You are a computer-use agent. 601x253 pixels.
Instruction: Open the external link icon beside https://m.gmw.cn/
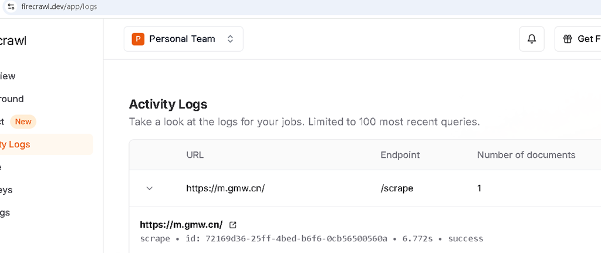[x=232, y=225]
